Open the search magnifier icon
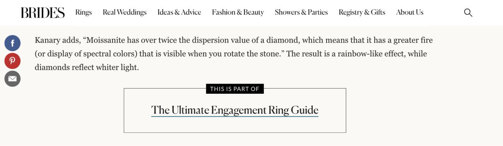The width and height of the screenshot is (503, 146). click(x=468, y=13)
